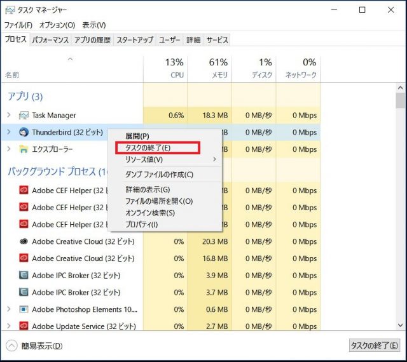
Task: Switch to the パフォーマンス tab
Action: click(x=50, y=40)
